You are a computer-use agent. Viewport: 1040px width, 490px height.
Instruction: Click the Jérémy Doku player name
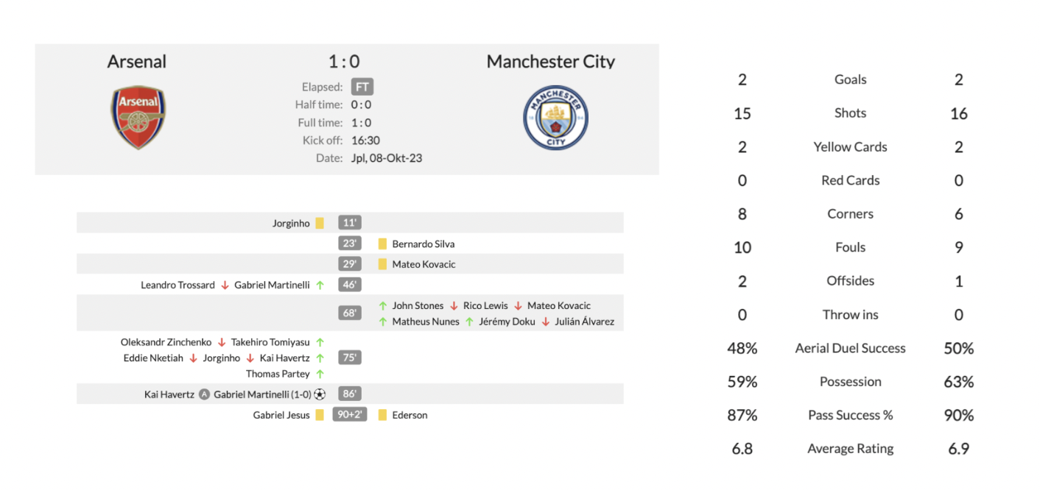point(507,322)
